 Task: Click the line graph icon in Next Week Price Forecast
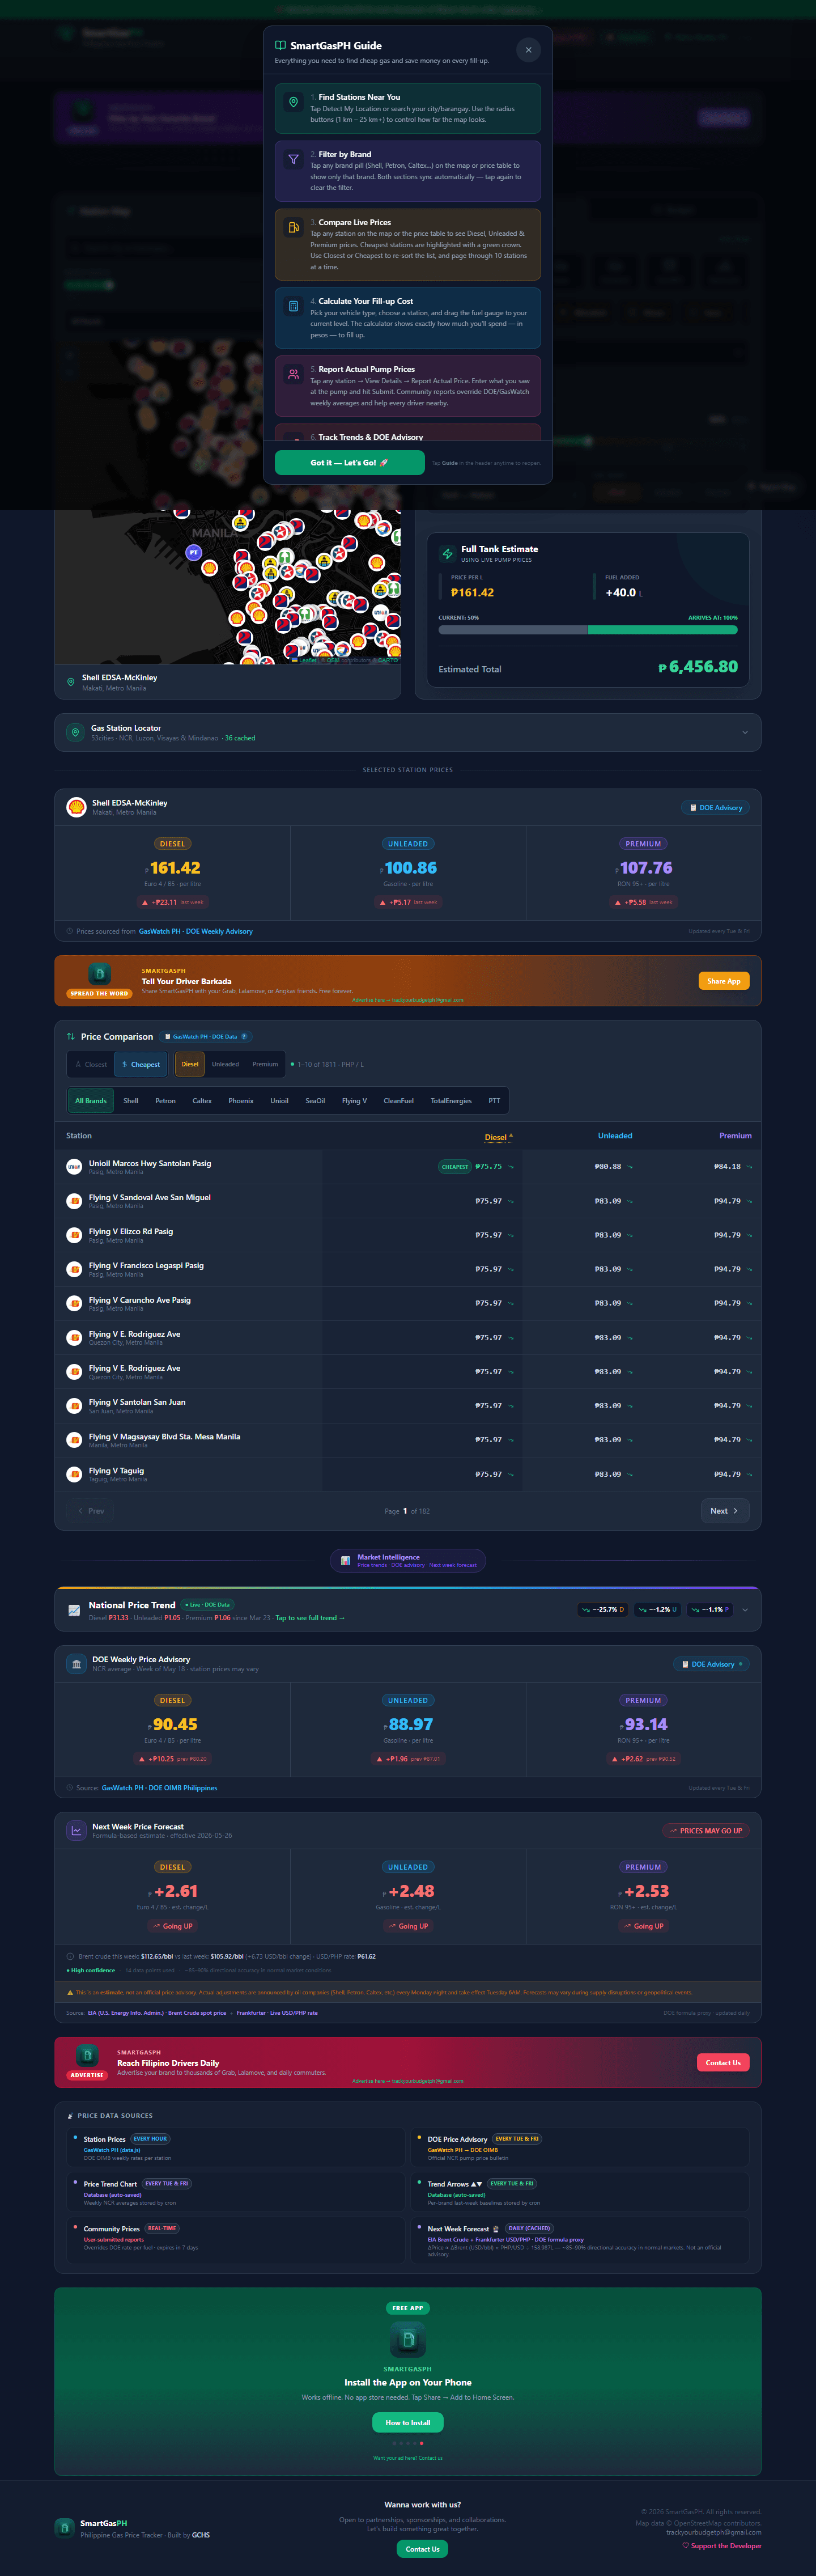point(76,1831)
